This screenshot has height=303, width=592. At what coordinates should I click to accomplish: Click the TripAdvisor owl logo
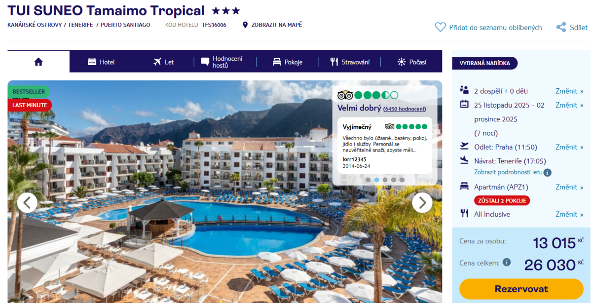(345, 95)
